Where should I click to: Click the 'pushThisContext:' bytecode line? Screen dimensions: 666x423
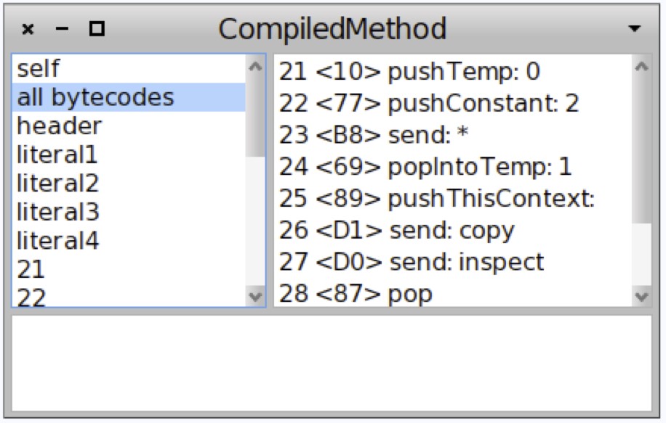(x=437, y=199)
